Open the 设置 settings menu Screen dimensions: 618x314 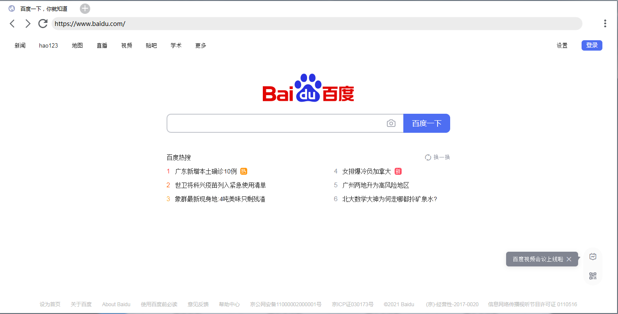point(562,45)
